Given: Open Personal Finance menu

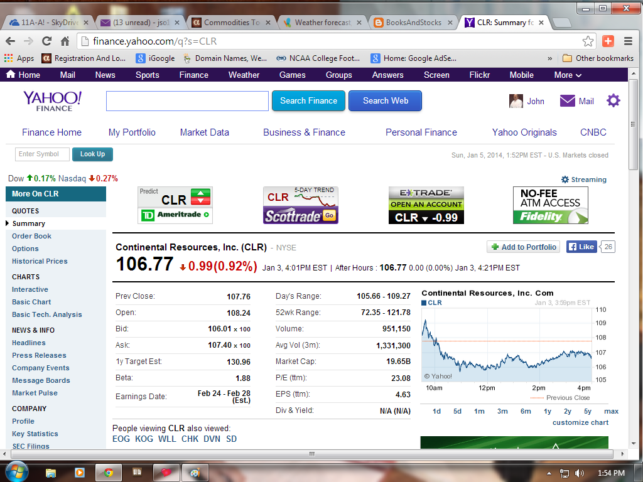Looking at the screenshot, I should pyautogui.click(x=421, y=132).
